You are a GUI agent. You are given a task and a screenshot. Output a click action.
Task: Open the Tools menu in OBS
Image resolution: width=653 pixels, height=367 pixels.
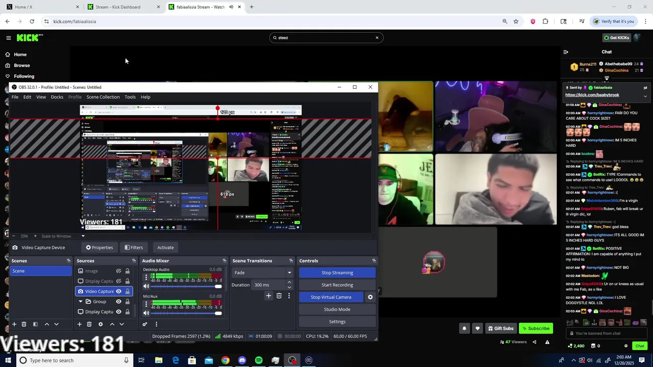(130, 97)
